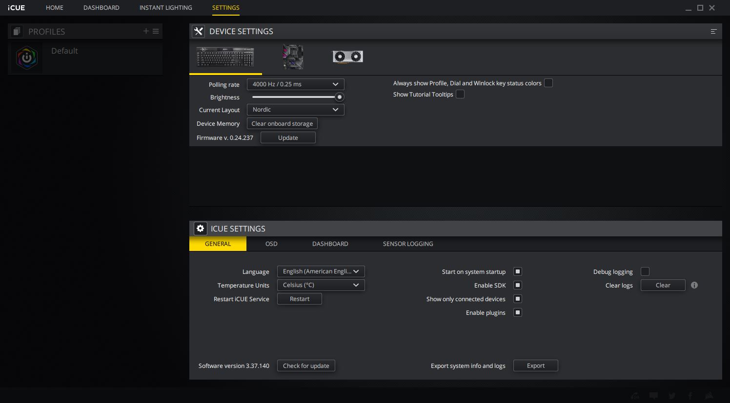730x403 pixels.
Task: Switch to the Sensor Logging tab
Action: 408,244
